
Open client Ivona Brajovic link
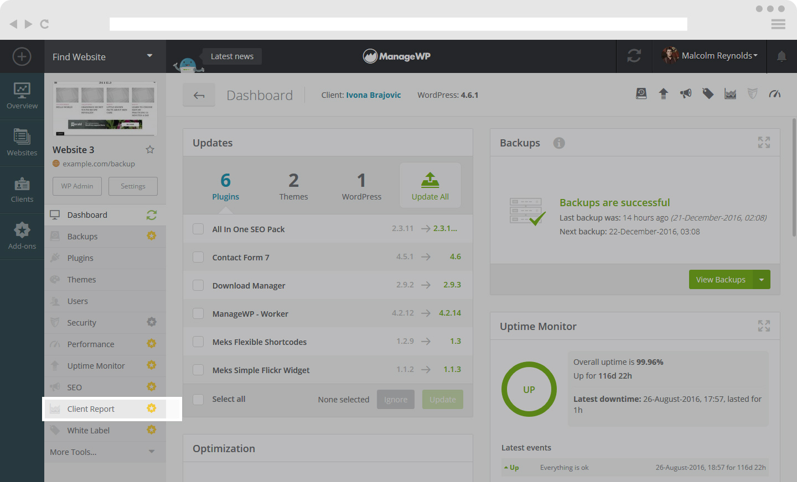[x=374, y=95]
